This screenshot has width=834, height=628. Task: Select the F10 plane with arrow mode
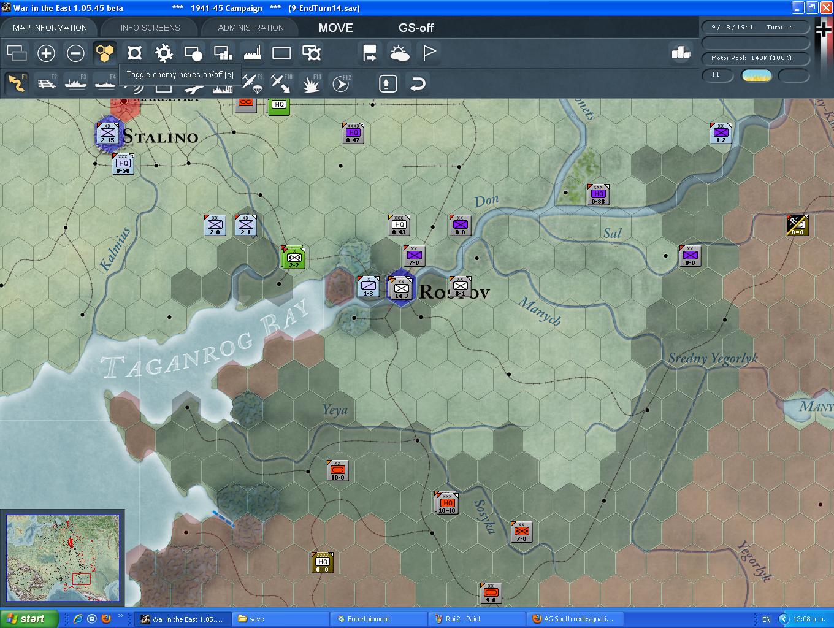[x=281, y=83]
